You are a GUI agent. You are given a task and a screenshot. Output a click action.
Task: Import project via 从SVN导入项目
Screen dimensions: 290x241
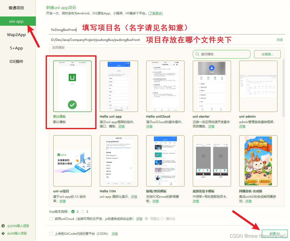tap(18, 226)
